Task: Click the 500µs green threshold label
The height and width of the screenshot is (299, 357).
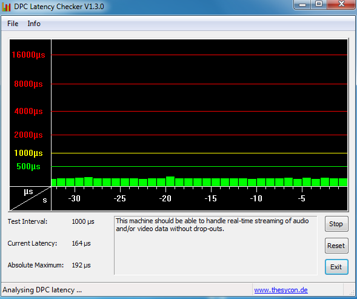Action: pos(28,166)
